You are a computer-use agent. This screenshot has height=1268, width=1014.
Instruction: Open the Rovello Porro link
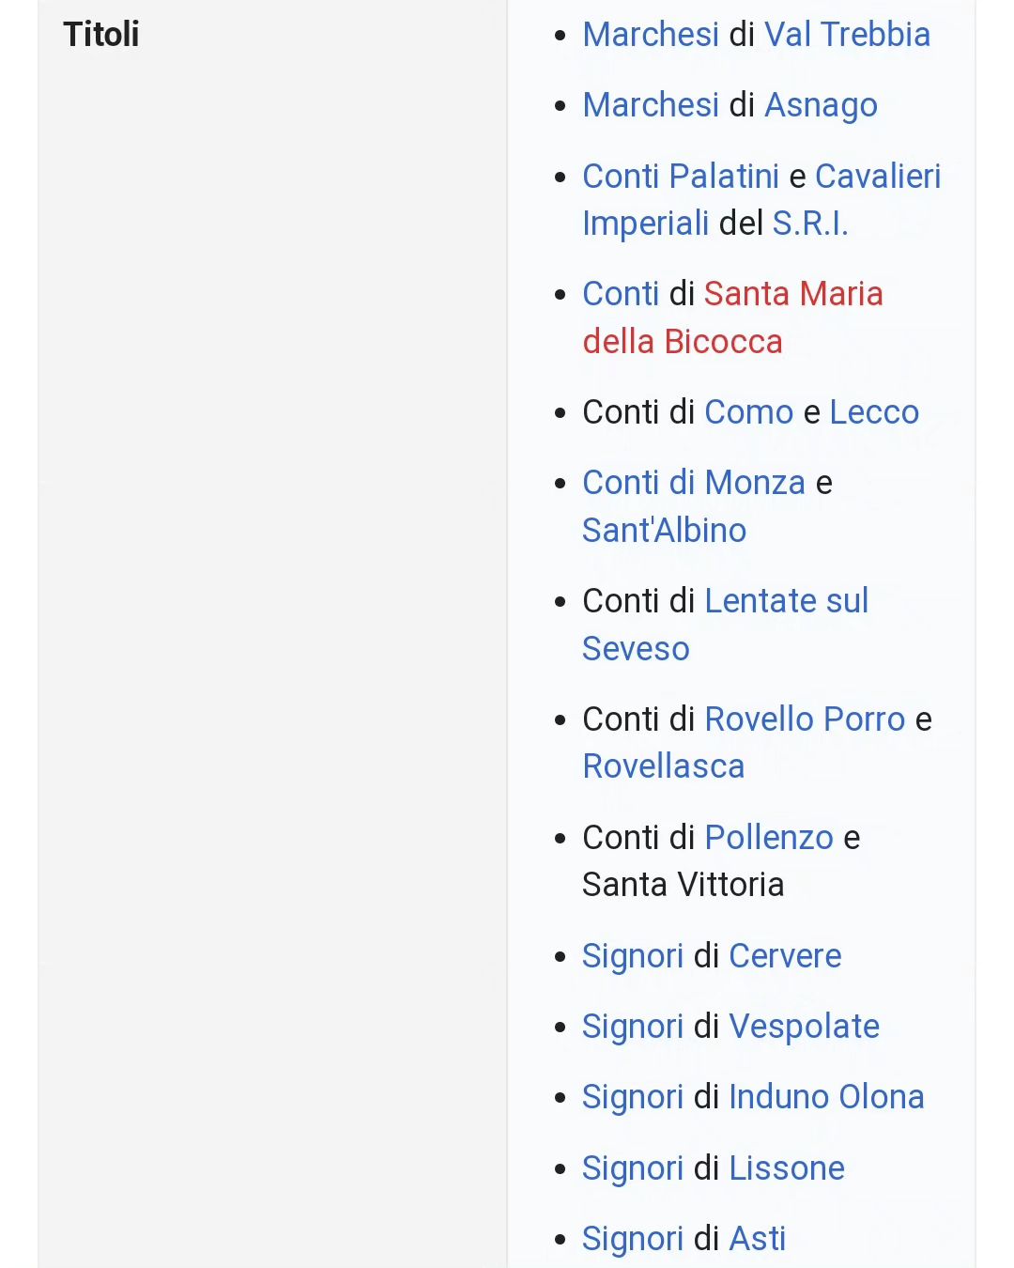805,719
